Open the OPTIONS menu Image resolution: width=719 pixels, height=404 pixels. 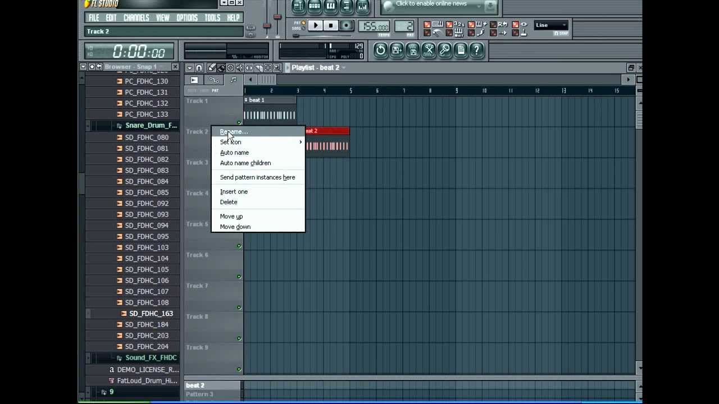187,18
